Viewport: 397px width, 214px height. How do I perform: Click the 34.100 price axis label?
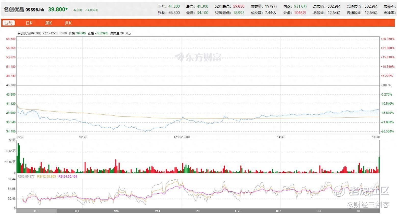pyautogui.click(x=11, y=131)
